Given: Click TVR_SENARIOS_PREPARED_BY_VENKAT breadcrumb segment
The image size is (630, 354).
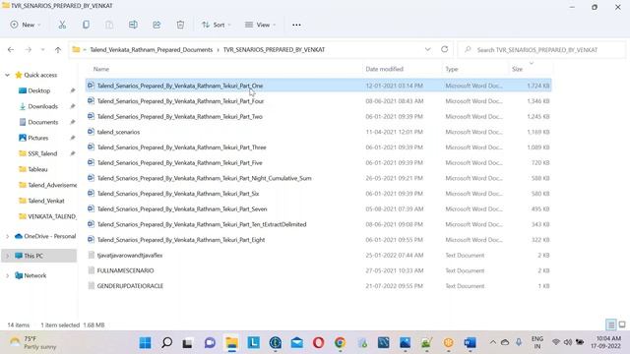Looking at the screenshot, I should point(274,50).
